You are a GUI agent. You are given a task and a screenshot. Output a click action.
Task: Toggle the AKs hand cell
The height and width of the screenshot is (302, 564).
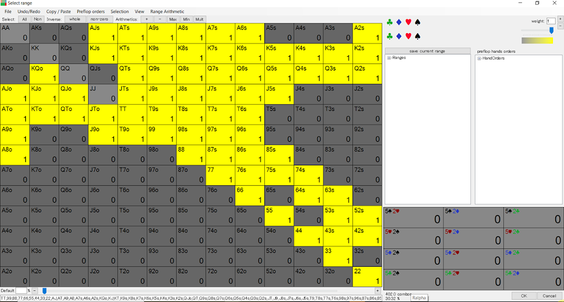(44, 33)
